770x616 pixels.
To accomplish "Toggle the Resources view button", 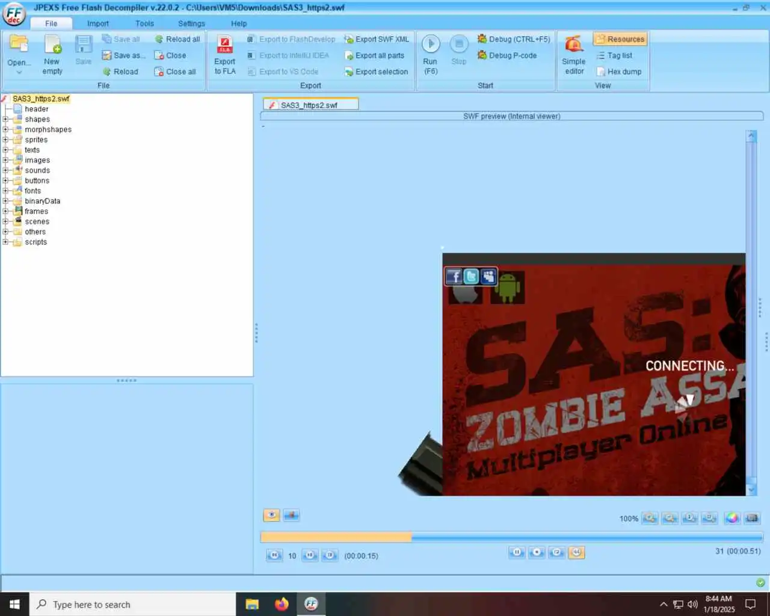I will [x=620, y=39].
